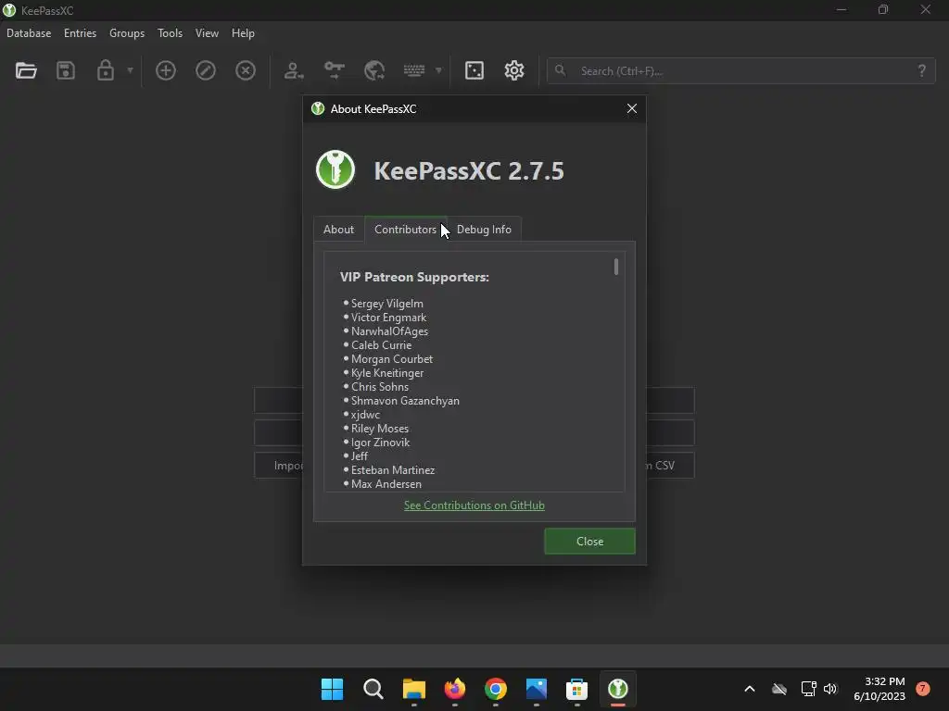Click the name NarwhalOfAges
Screen dimensions: 949x711
[x=389, y=331]
